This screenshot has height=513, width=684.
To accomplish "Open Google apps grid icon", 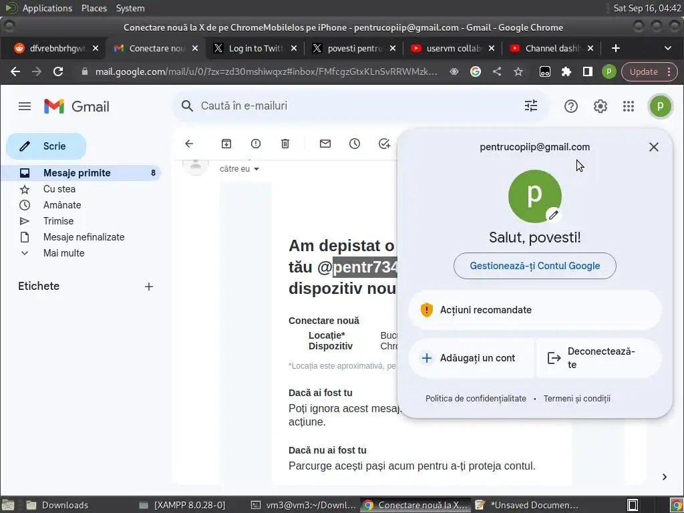I will point(628,106).
